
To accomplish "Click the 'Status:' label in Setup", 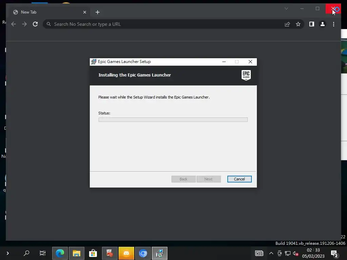I will click(104, 113).
